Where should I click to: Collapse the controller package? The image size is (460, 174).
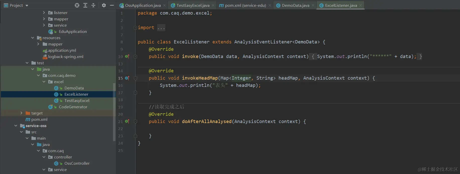(x=44, y=157)
